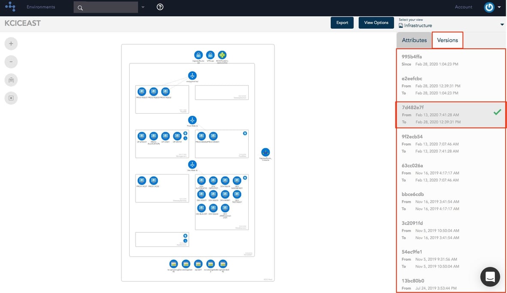
Task: Select the ExpressRoute_Console icon right of the diagram
Action: [266, 152]
